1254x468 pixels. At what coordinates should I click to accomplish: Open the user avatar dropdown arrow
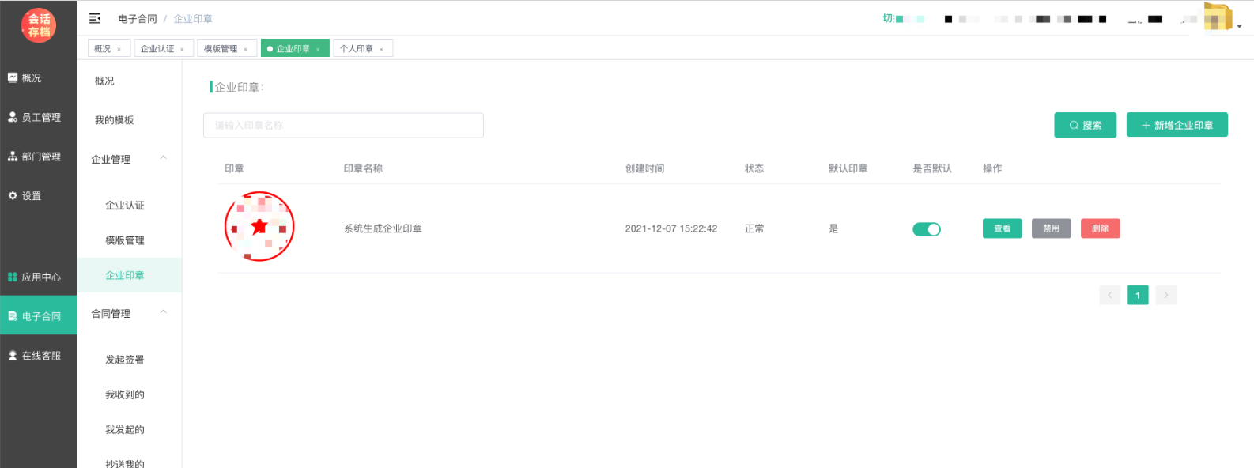tap(1239, 26)
